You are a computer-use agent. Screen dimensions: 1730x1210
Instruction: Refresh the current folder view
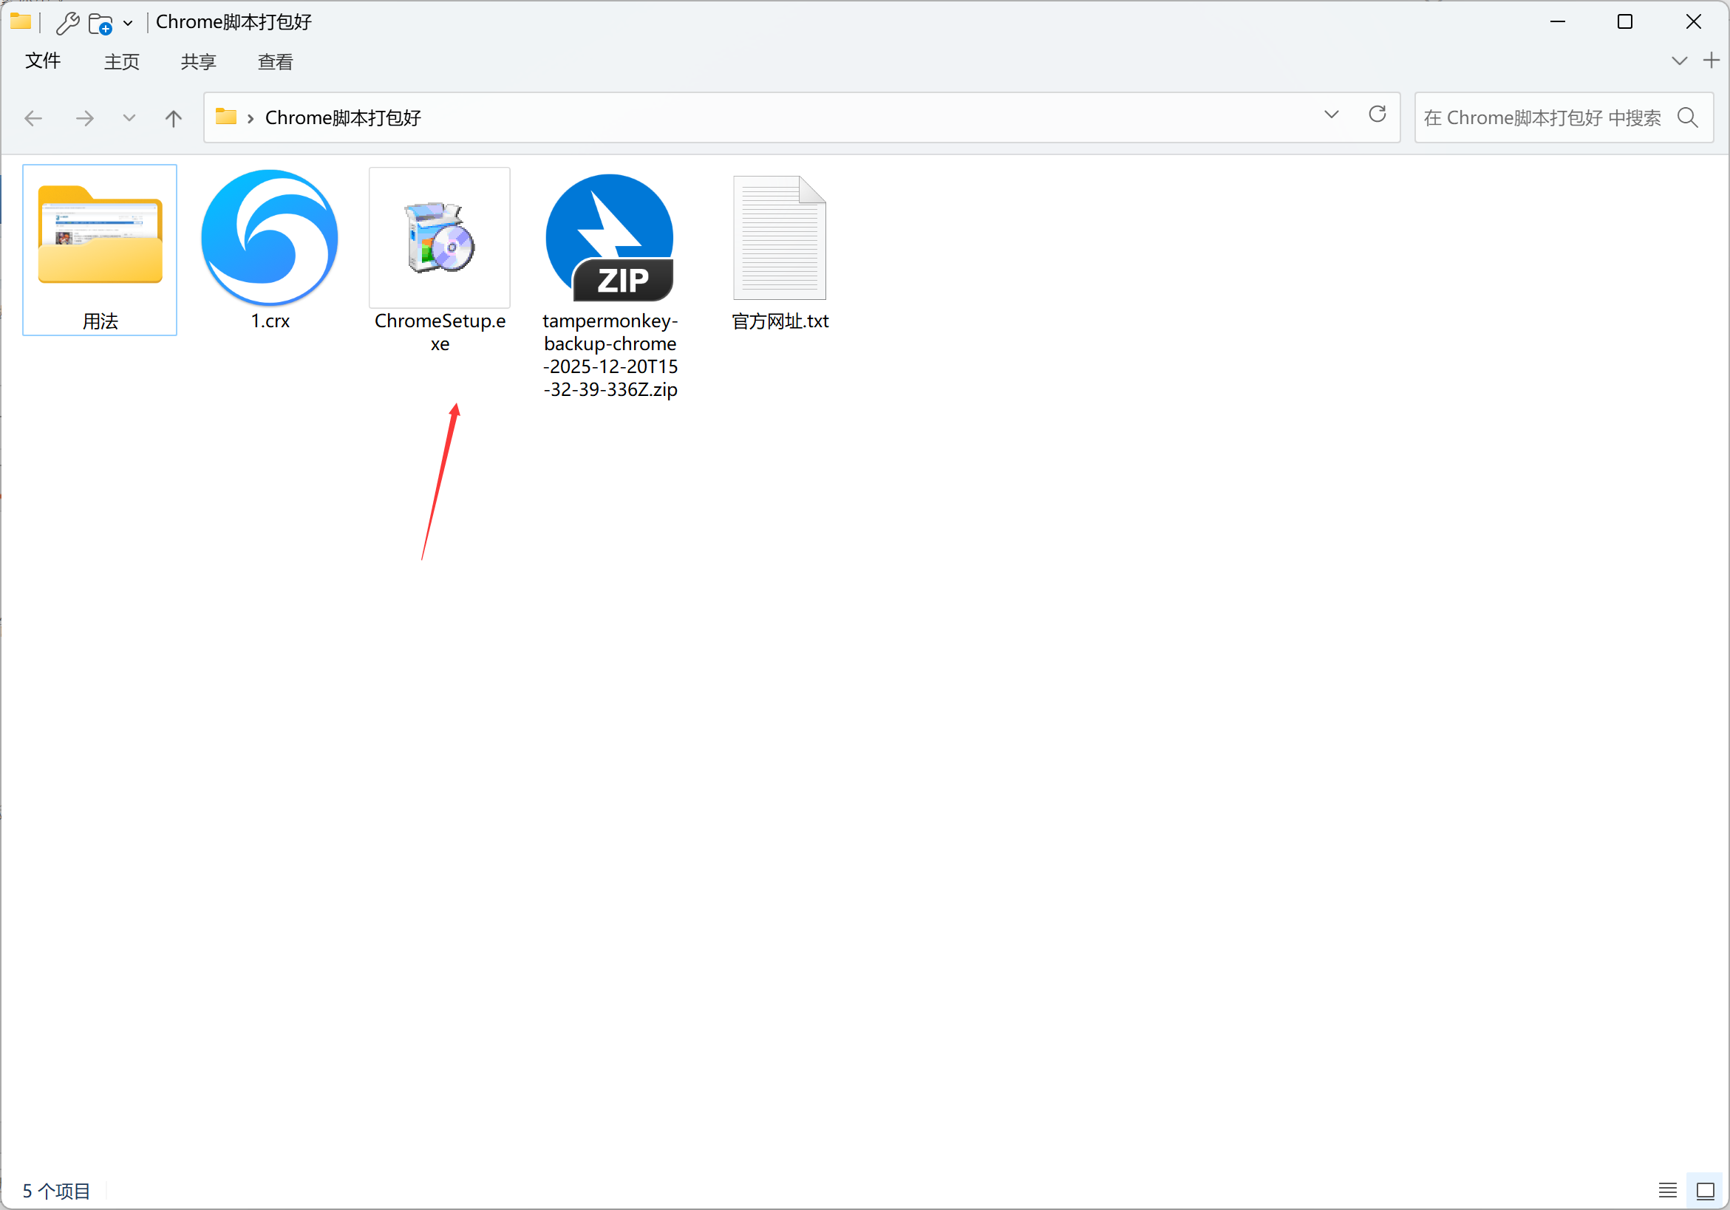tap(1377, 115)
